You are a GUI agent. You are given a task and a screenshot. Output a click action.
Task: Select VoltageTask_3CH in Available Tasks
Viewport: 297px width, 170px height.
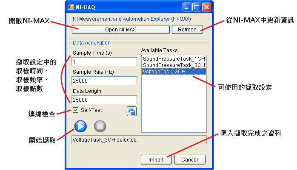pos(174,72)
